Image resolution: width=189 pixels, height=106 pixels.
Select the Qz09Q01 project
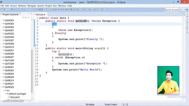(x=9, y=84)
